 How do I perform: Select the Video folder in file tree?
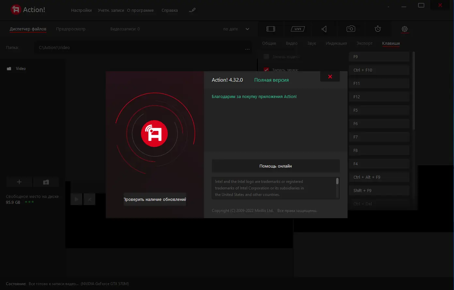[21, 69]
